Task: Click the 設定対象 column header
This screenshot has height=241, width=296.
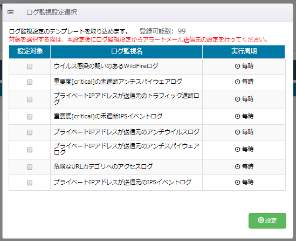Action: tap(30, 52)
